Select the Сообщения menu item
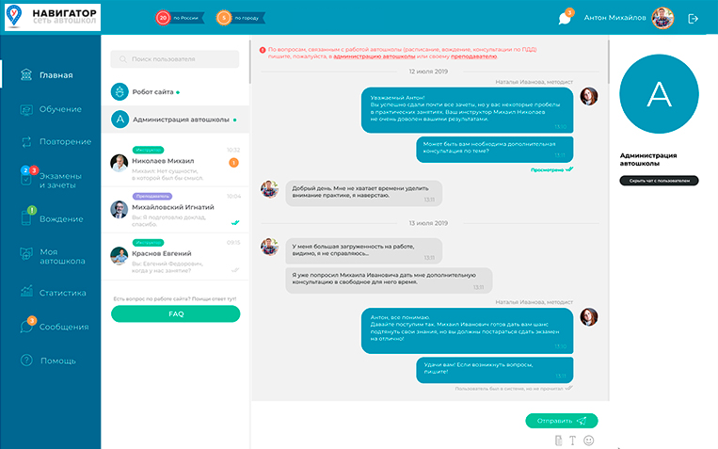Viewport: 718px width, 449px height. coord(54,326)
